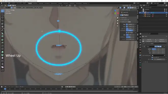Screen dimensions: 168x94
Task: Open the shading options dropdown arrow
Action: (x=137, y=8)
